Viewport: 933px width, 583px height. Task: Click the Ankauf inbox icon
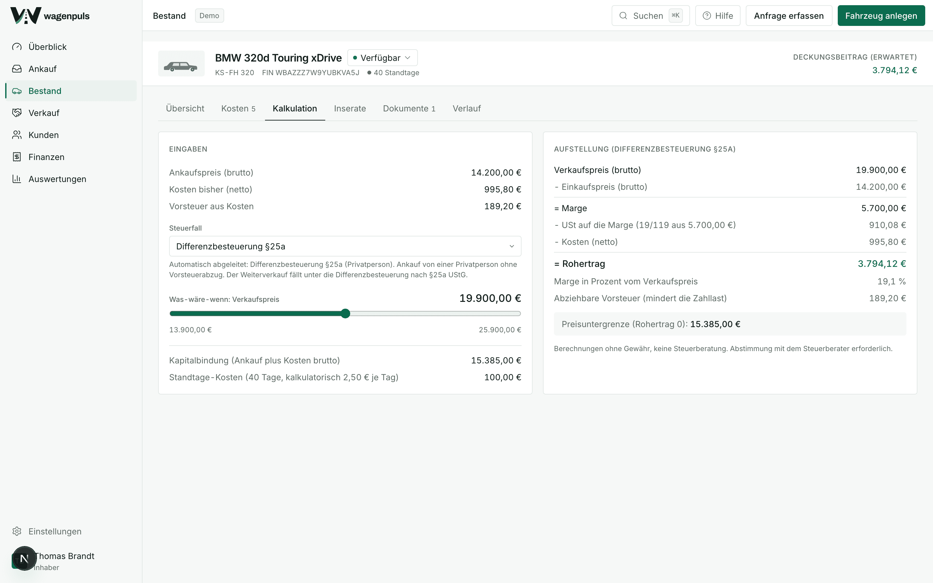[x=17, y=69]
